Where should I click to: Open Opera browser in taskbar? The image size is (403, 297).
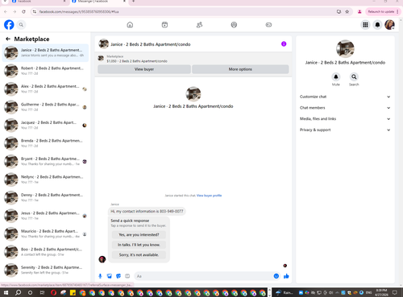pos(53,292)
